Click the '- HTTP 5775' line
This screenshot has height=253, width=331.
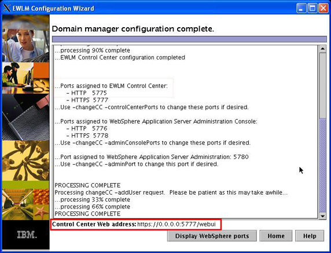pyautogui.click(x=87, y=93)
